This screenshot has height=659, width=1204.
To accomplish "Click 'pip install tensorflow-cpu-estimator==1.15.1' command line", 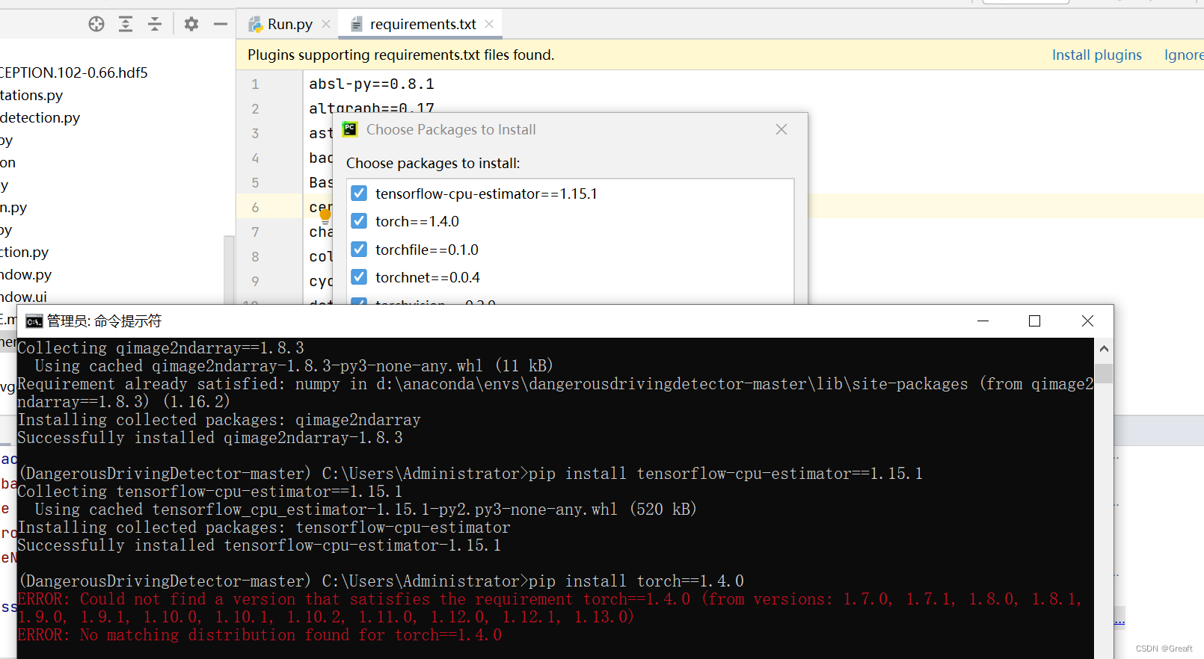I will click(x=725, y=474).
